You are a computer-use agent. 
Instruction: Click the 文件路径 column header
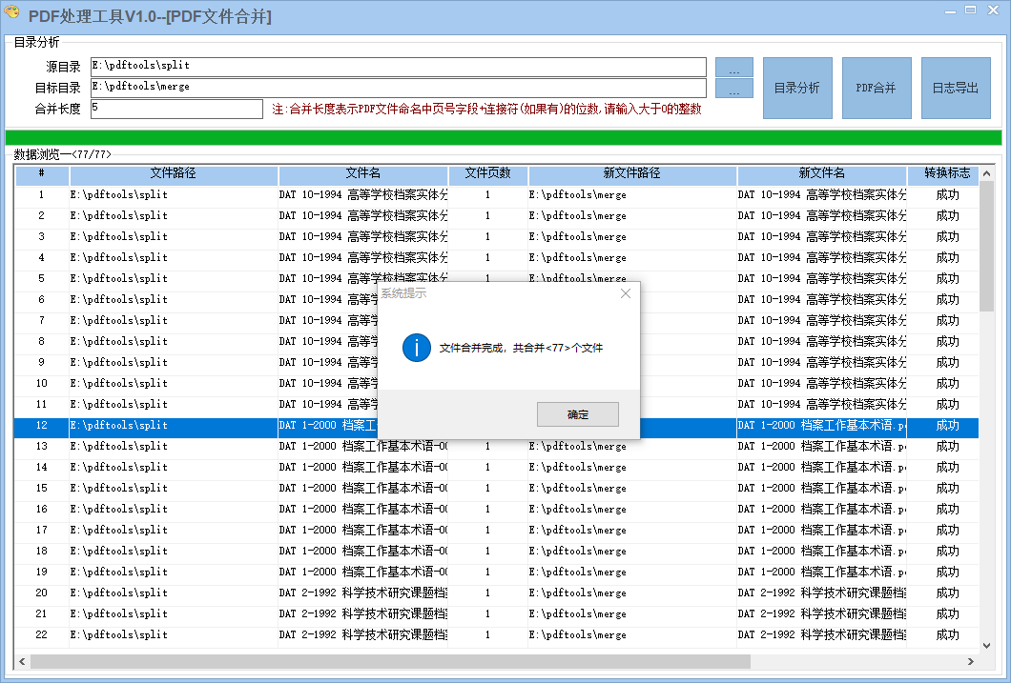pos(174,173)
